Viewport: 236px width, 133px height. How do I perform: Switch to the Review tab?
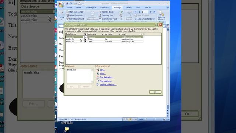[129, 8]
